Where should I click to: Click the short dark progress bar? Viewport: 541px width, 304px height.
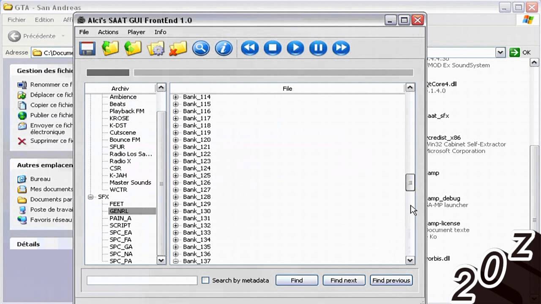point(108,73)
